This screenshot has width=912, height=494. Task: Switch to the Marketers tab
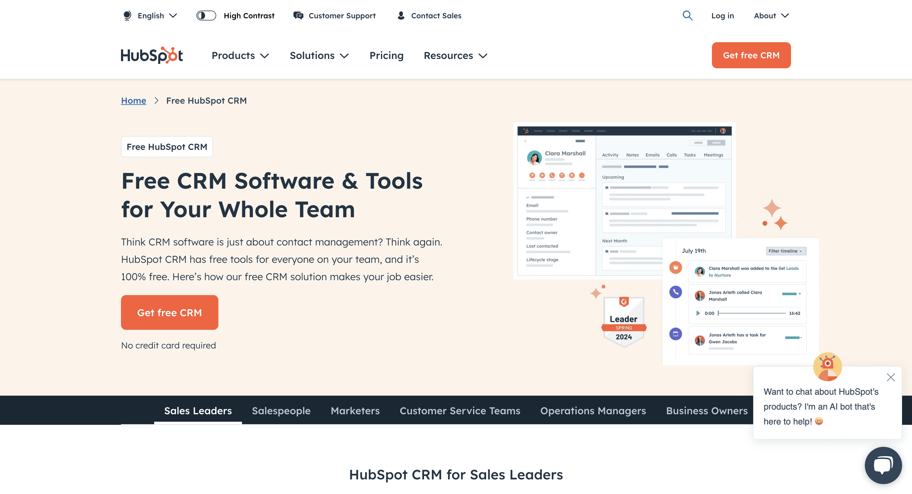point(355,411)
